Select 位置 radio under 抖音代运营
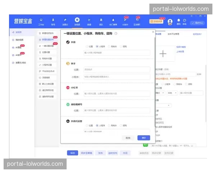Image resolution: width=216 pixels, height=173 pixels. (87, 125)
